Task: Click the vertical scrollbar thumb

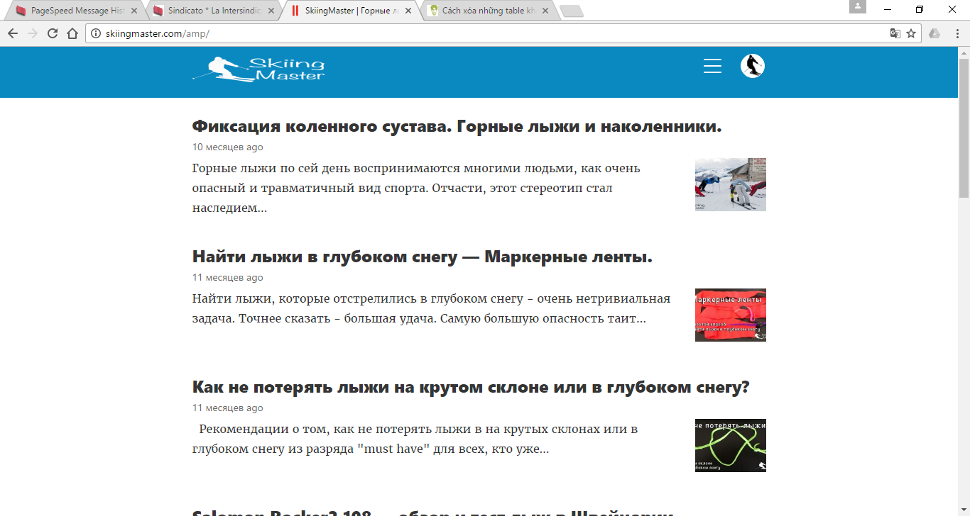Action: [964, 128]
